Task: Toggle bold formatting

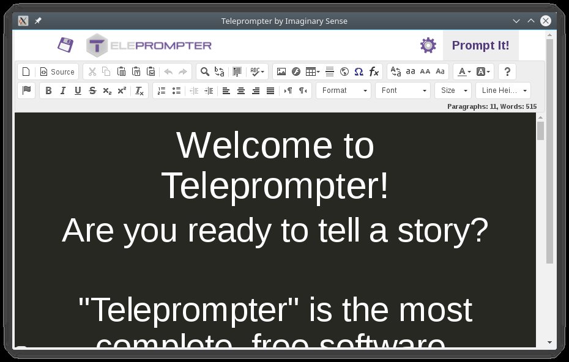Action: pos(48,90)
